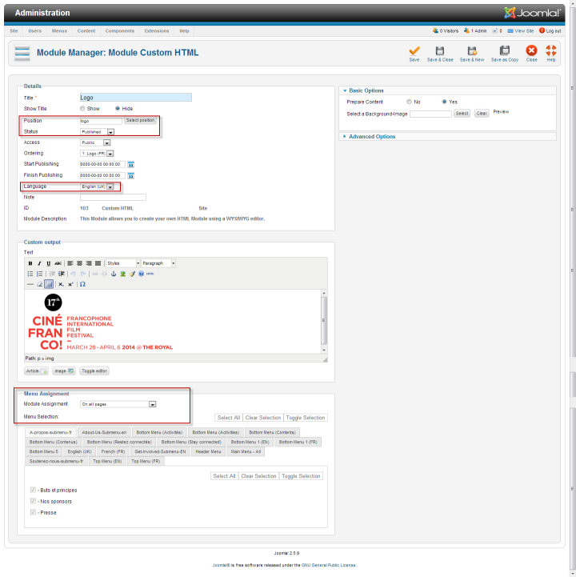Remove formatting with the eraser icon
The width and height of the screenshot is (576, 577).
[x=39, y=284]
